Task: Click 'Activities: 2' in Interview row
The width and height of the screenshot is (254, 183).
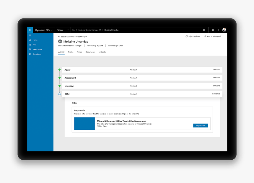Action: point(133,86)
